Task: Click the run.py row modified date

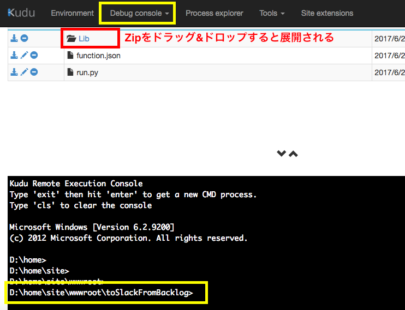Action: coord(390,72)
